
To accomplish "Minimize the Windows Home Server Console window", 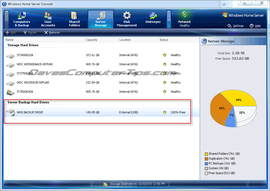I will 245,3.
